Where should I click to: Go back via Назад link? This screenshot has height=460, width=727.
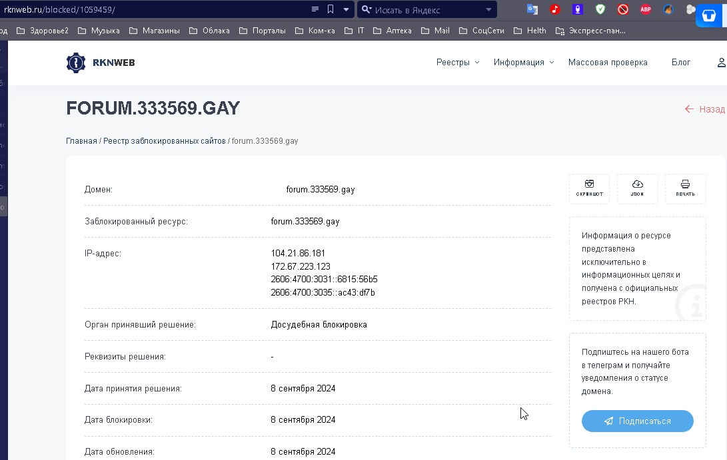[705, 109]
